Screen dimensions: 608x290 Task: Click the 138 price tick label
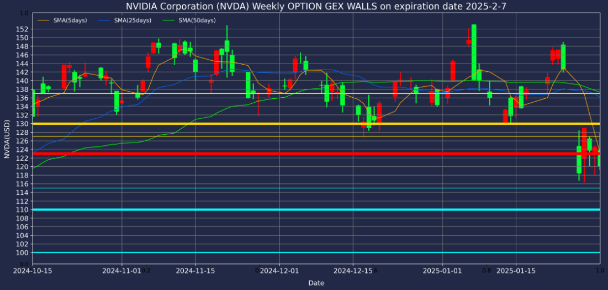tap(23, 89)
